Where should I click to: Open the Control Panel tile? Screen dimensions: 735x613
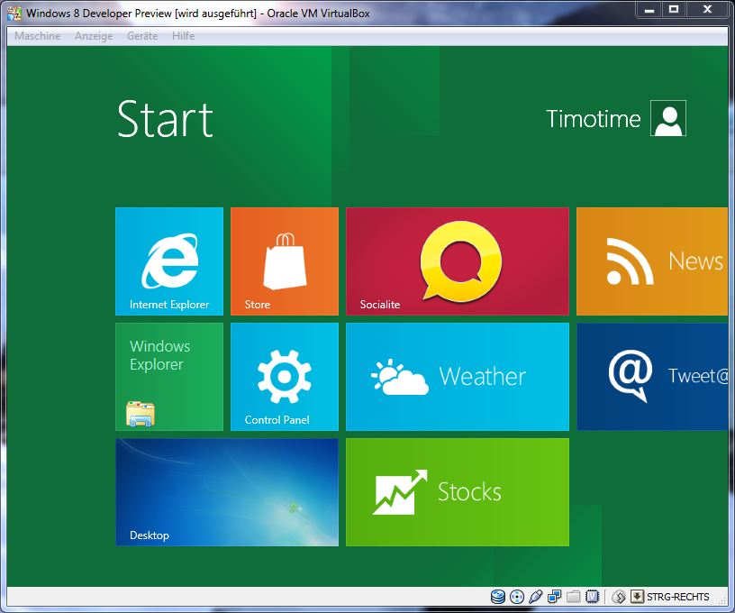coord(285,377)
